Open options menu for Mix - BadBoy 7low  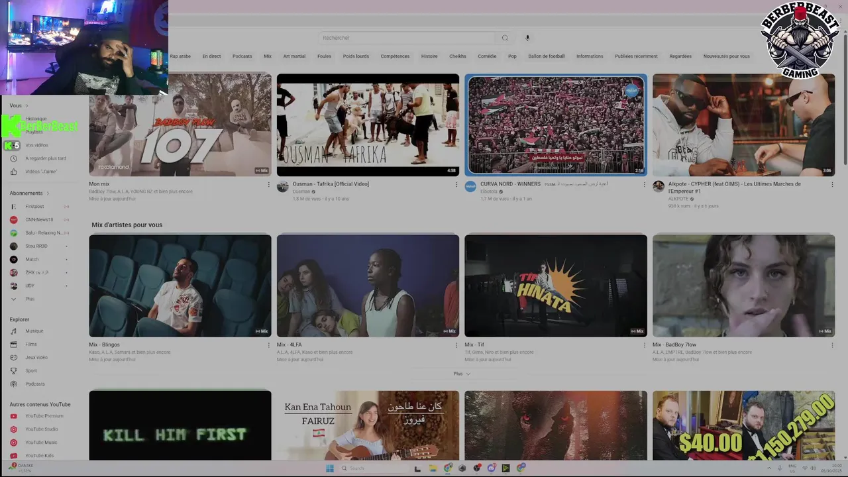coord(832,345)
